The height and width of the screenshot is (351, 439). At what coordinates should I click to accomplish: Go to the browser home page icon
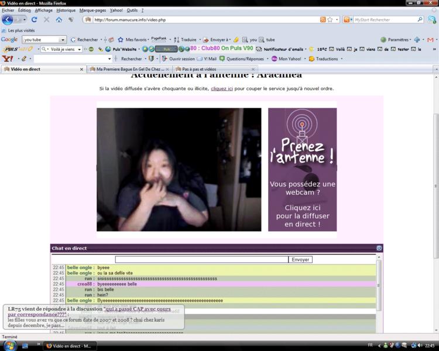click(x=59, y=20)
